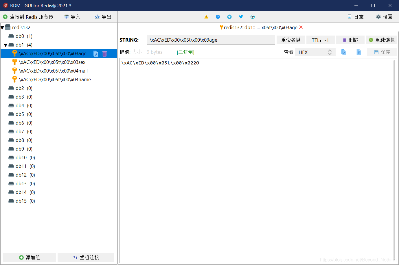
Task: Click the db0 database icon
Action: (x=11, y=36)
